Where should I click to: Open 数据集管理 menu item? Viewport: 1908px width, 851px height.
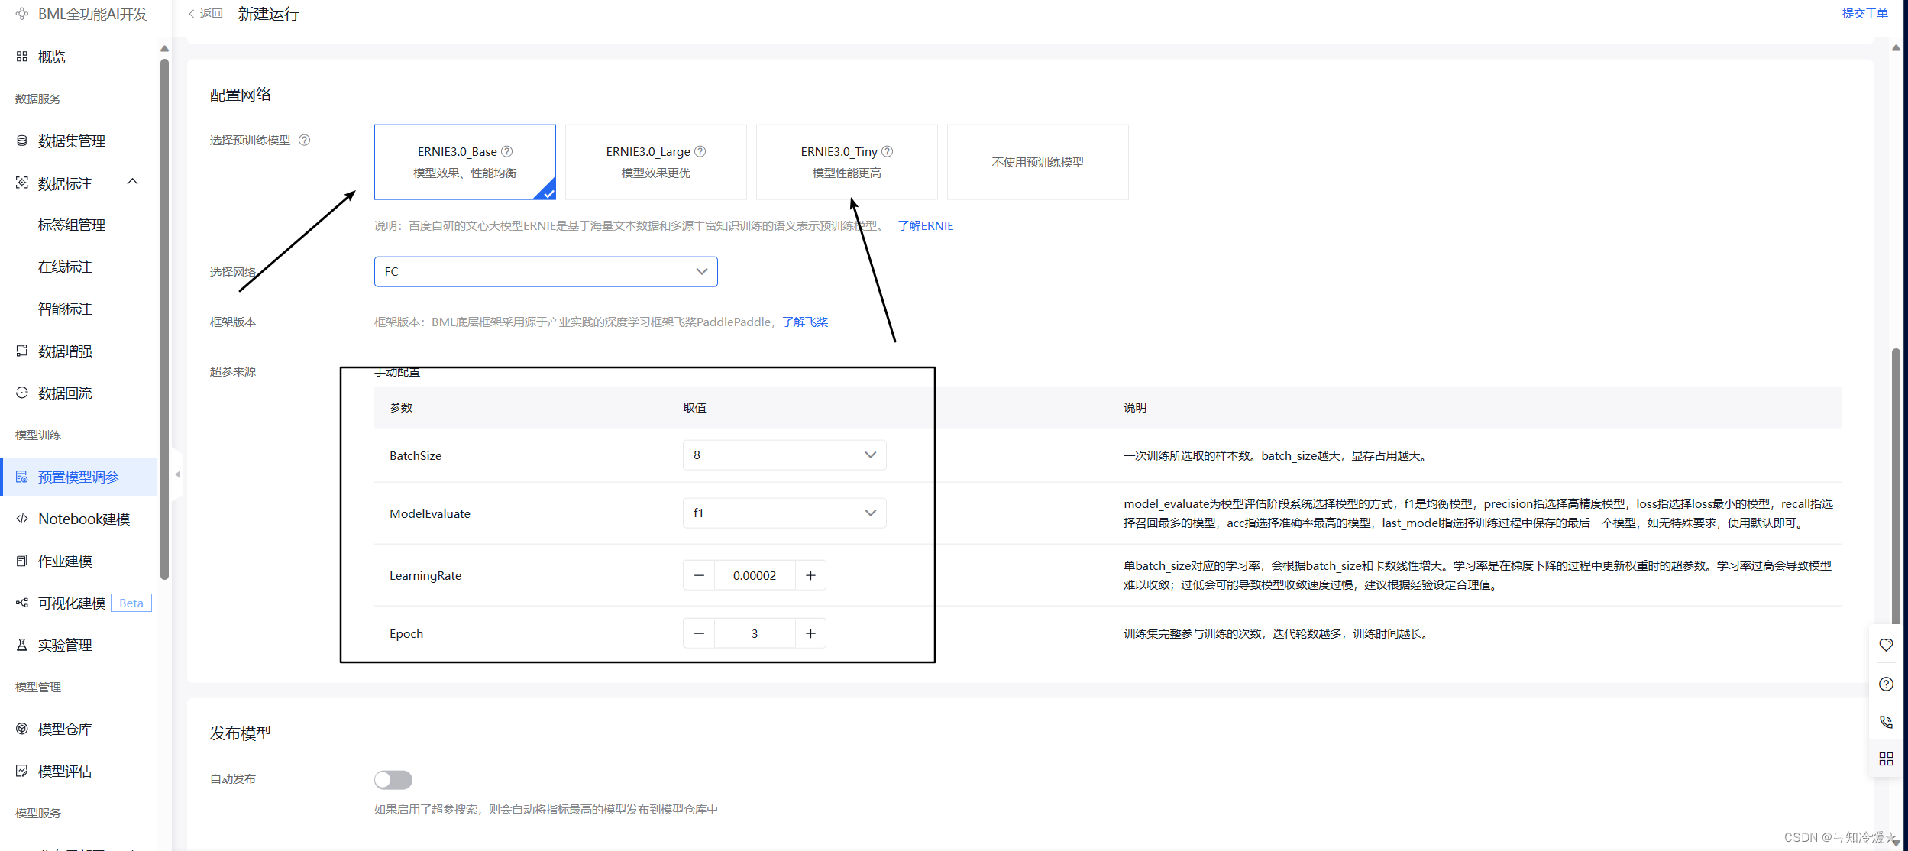coord(79,141)
